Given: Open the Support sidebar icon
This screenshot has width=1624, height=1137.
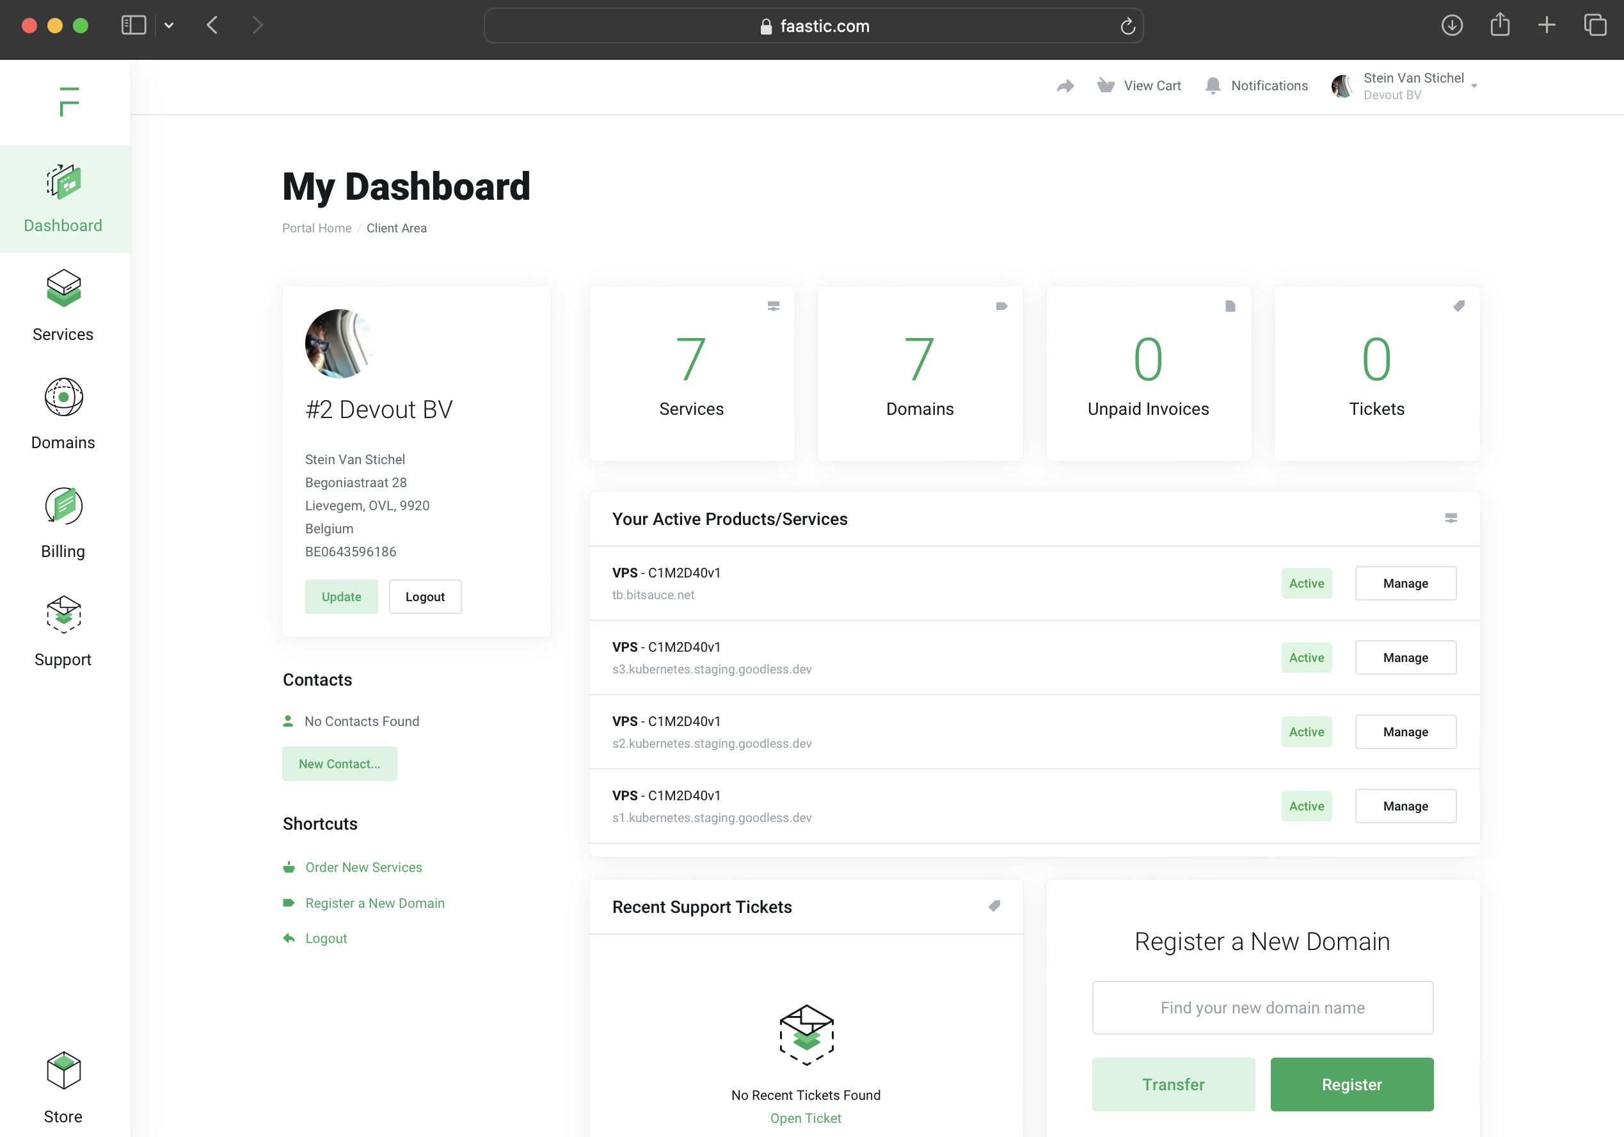Looking at the screenshot, I should 63,613.
